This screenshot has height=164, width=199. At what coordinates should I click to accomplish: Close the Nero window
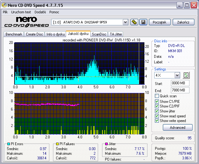pyautogui.click(x=194, y=5)
